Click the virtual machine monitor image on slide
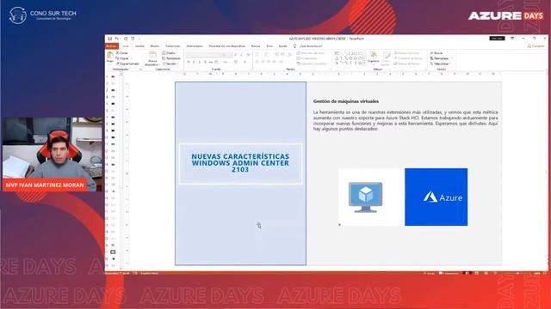Screen dimensions: 551x309 (x=365, y=197)
